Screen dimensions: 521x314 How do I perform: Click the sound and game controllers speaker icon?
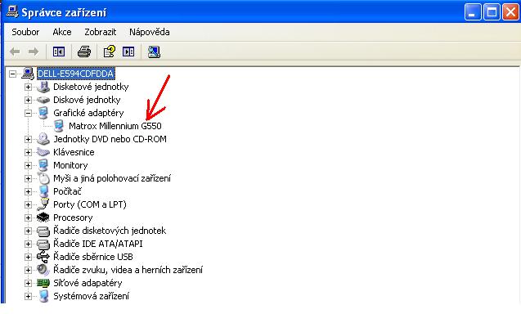pyautogui.click(x=43, y=270)
